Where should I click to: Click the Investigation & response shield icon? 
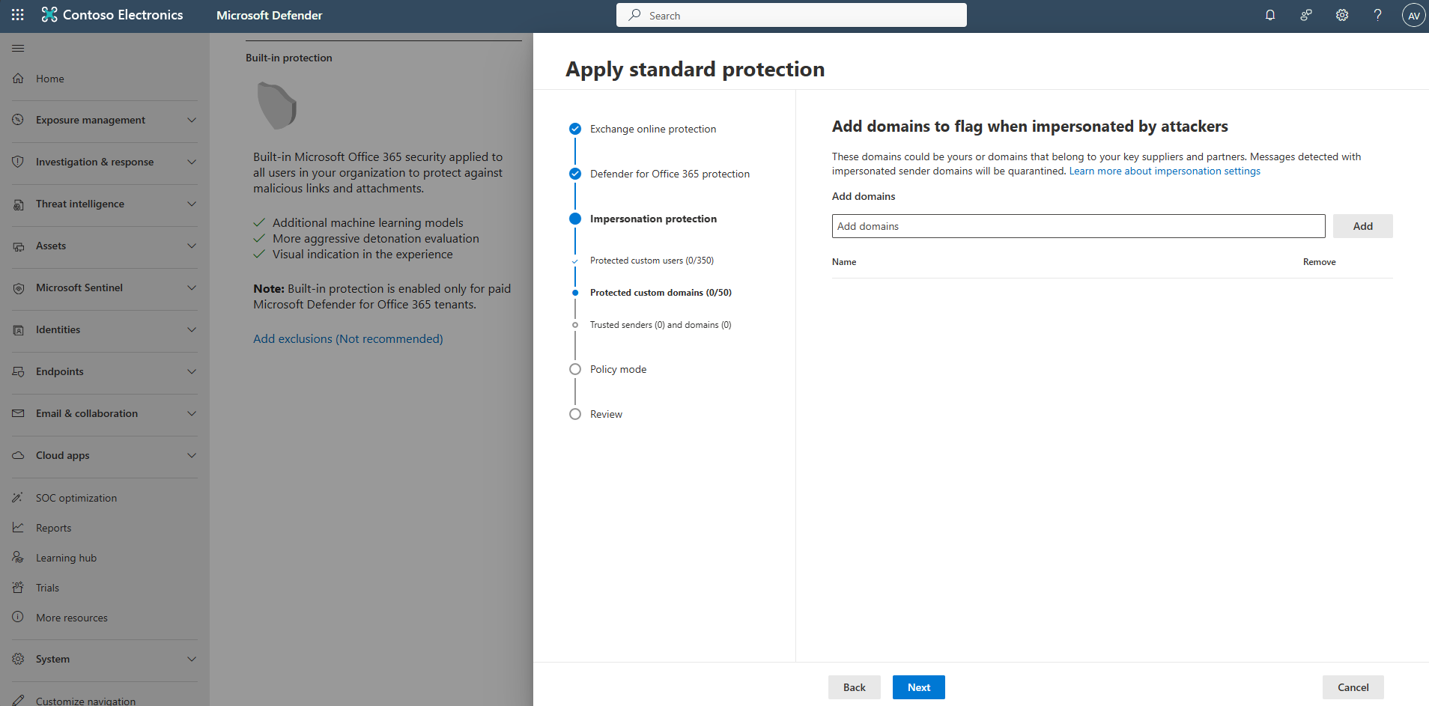pyautogui.click(x=19, y=162)
